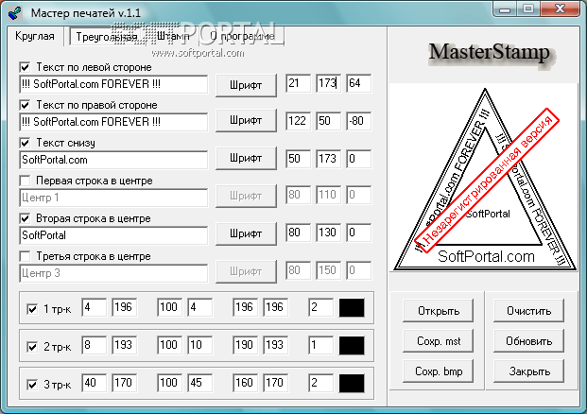
Task: Click the Открыть button
Action: [x=438, y=311]
